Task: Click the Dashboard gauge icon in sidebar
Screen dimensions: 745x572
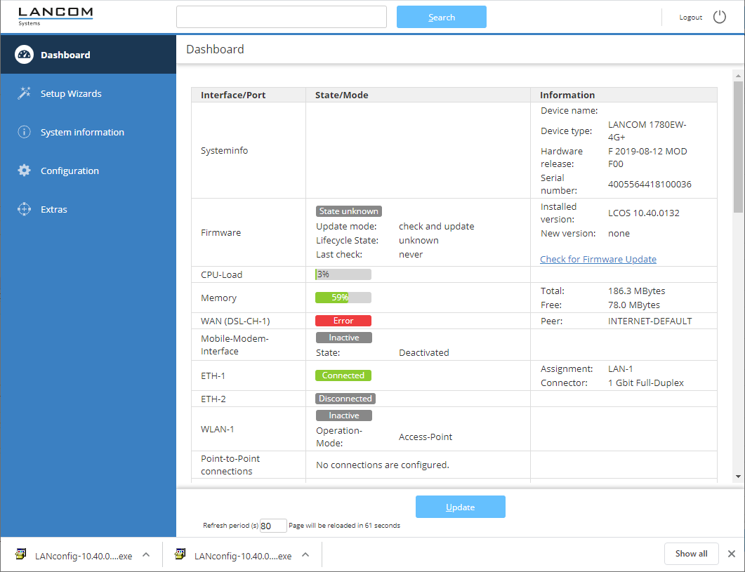Action: (24, 55)
